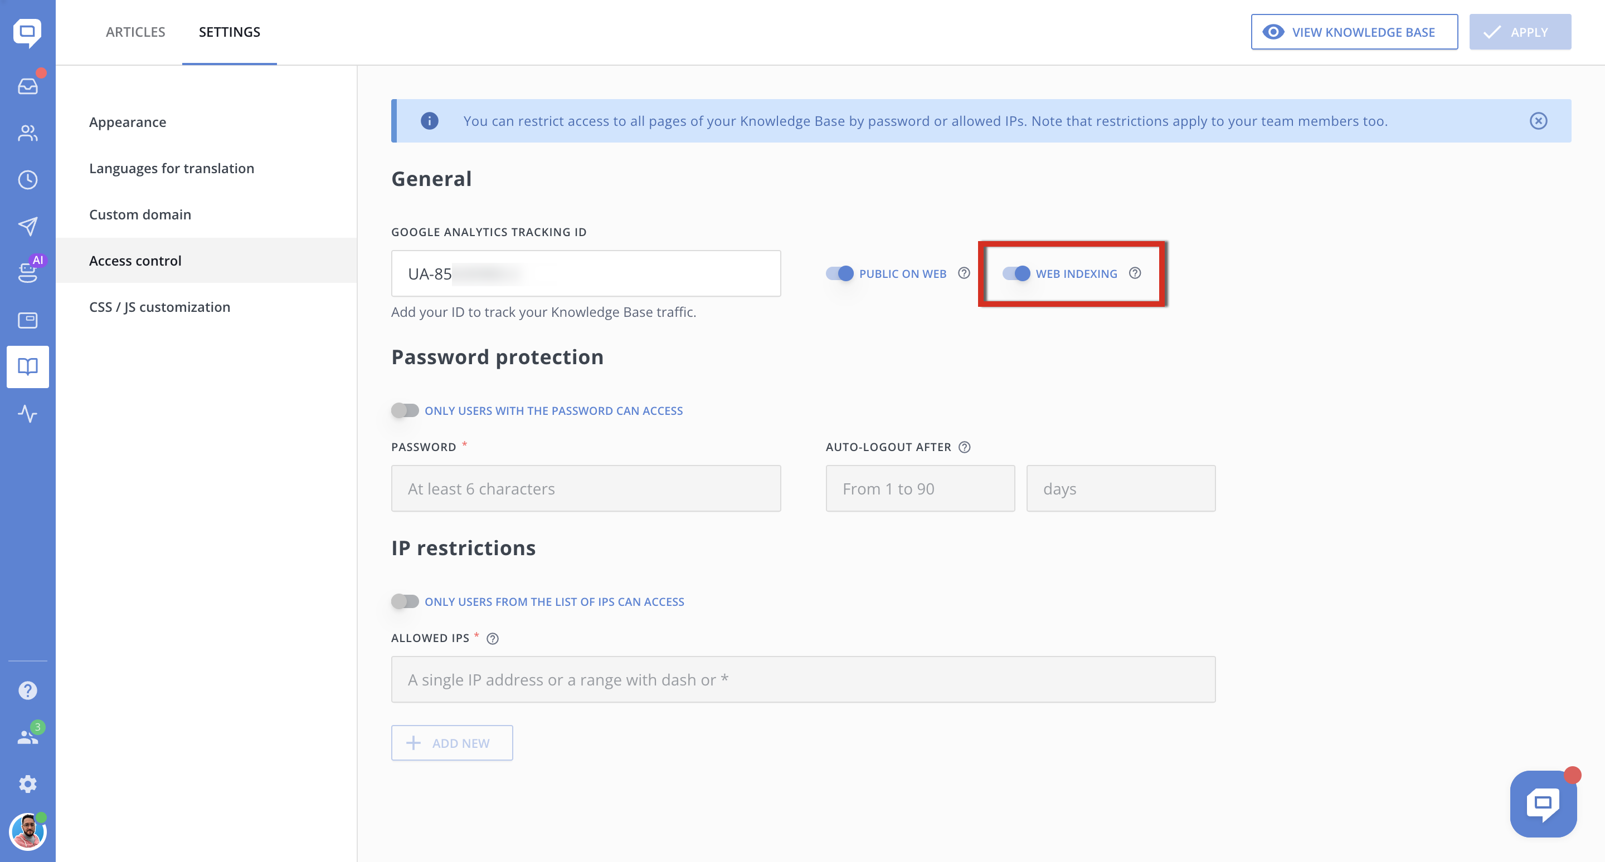
Task: Open the contacts people icon
Action: [x=27, y=133]
